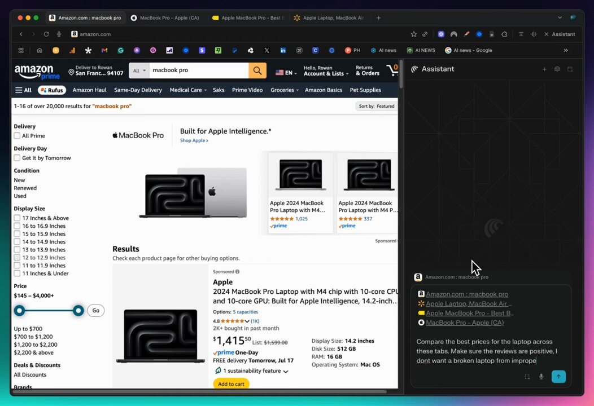Switch to Apple Laptop, MacBook Air tab
Screen dimensions: 594x406
[329, 18]
